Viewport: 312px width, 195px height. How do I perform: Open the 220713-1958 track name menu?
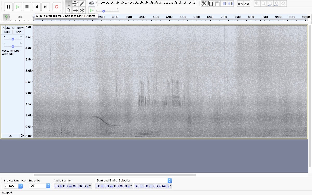[x=15, y=28]
